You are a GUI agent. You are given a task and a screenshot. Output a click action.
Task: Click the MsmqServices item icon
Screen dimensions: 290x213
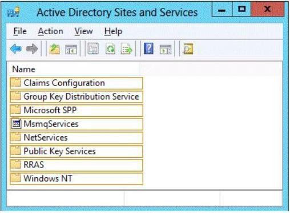(16, 124)
